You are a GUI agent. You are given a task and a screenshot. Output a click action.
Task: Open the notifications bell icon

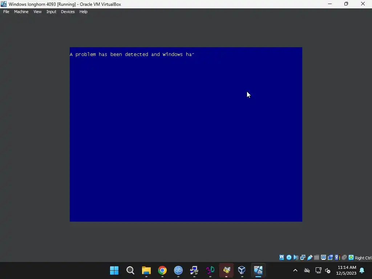[362, 270]
